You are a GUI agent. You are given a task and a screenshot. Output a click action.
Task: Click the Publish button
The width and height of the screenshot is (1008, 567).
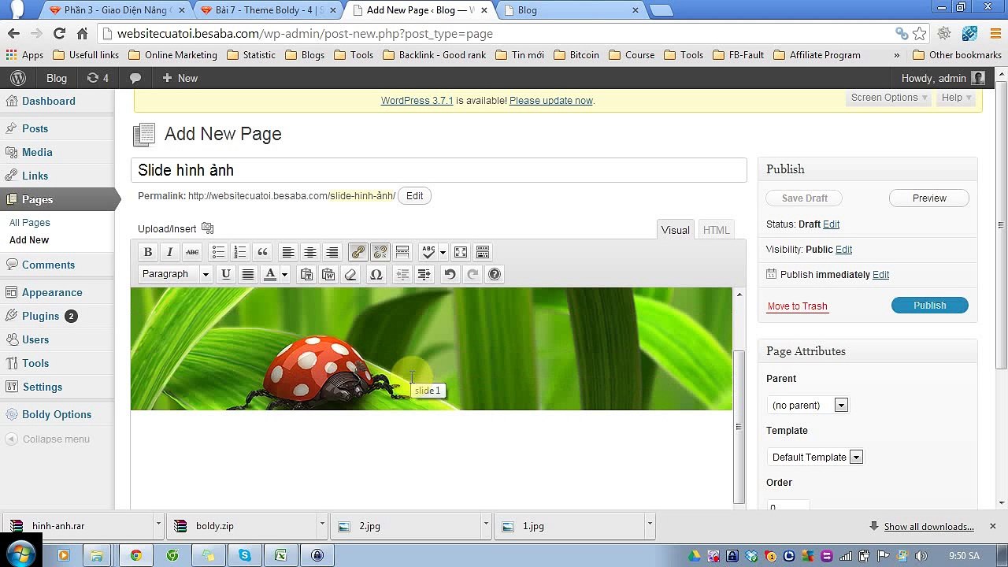point(930,306)
